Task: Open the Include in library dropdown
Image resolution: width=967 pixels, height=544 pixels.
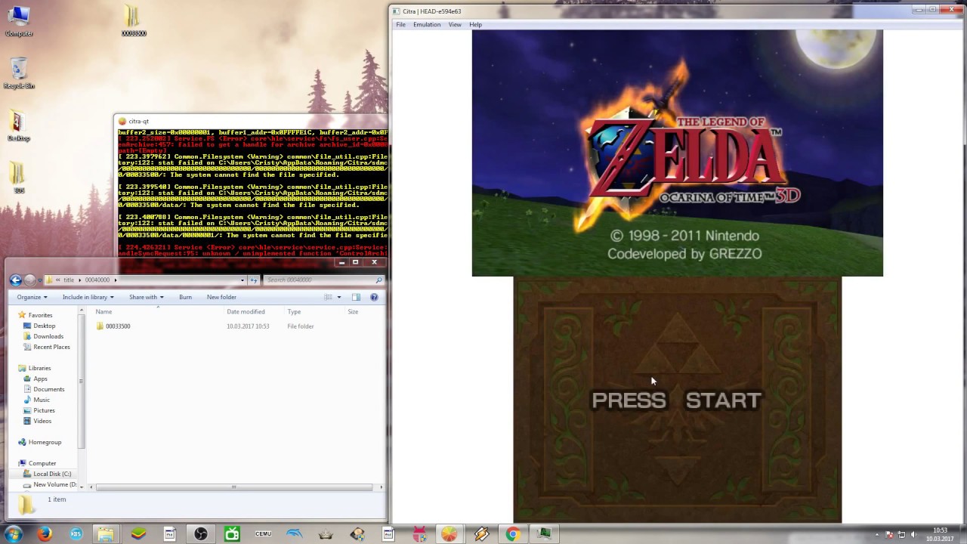Action: (88, 297)
